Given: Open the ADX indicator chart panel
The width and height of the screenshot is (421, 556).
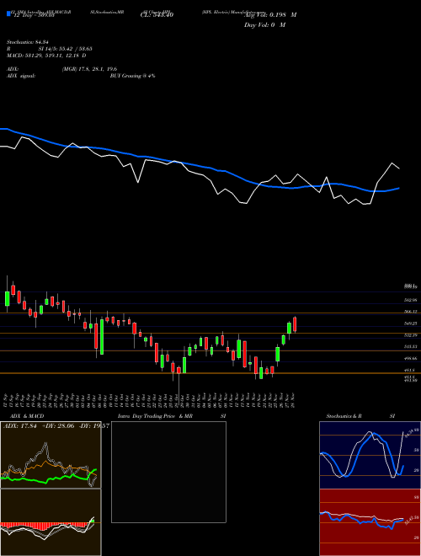Looking at the screenshot, I should point(51,455).
